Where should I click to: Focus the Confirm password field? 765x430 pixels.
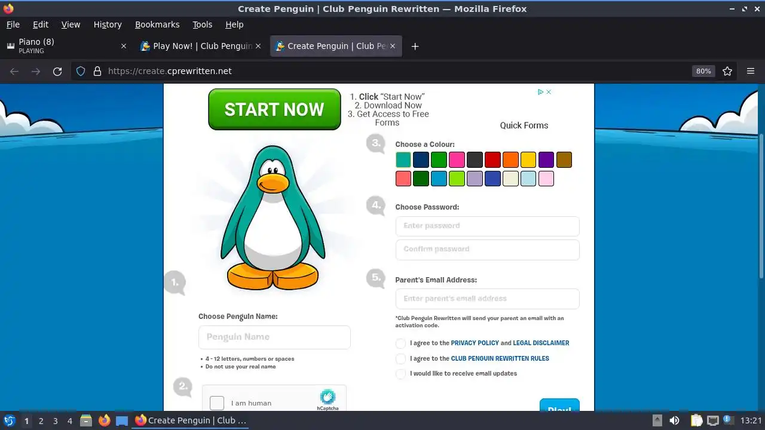coord(487,250)
